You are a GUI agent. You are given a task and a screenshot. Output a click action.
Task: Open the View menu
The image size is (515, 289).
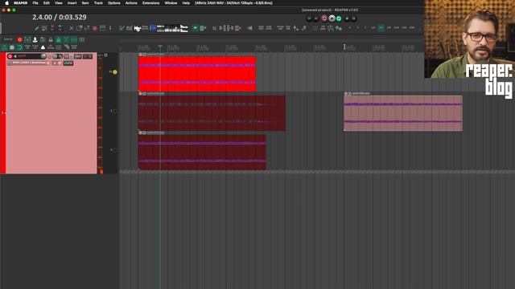pos(59,3)
